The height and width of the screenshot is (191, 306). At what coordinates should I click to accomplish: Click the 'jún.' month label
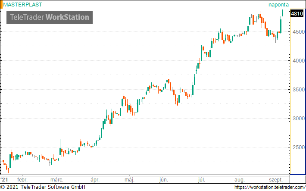(163, 179)
